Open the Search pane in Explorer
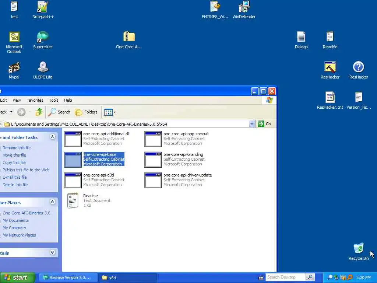The image size is (377, 283). (59, 112)
